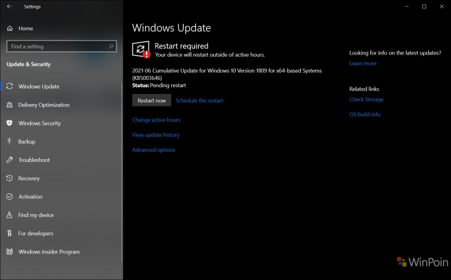The width and height of the screenshot is (451, 280).
Task: Open Change active hours link
Action: (156, 120)
